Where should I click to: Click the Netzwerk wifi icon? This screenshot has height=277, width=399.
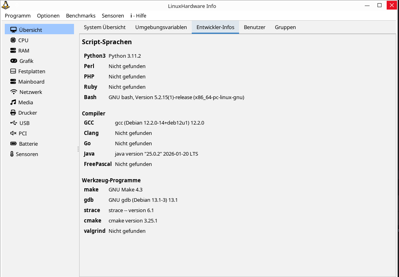(x=14, y=92)
